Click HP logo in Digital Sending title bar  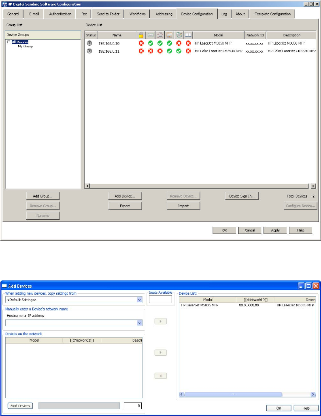(x=4, y=4)
